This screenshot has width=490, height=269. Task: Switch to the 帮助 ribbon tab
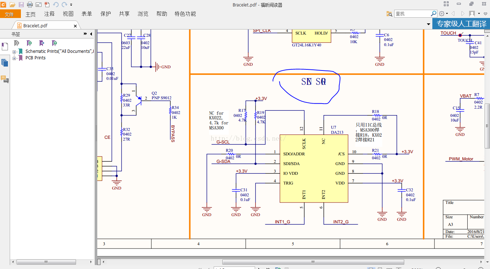[162, 14]
